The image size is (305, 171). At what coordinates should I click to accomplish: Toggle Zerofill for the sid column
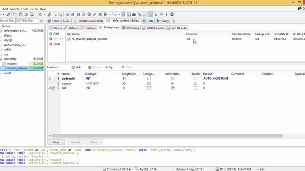point(196,88)
